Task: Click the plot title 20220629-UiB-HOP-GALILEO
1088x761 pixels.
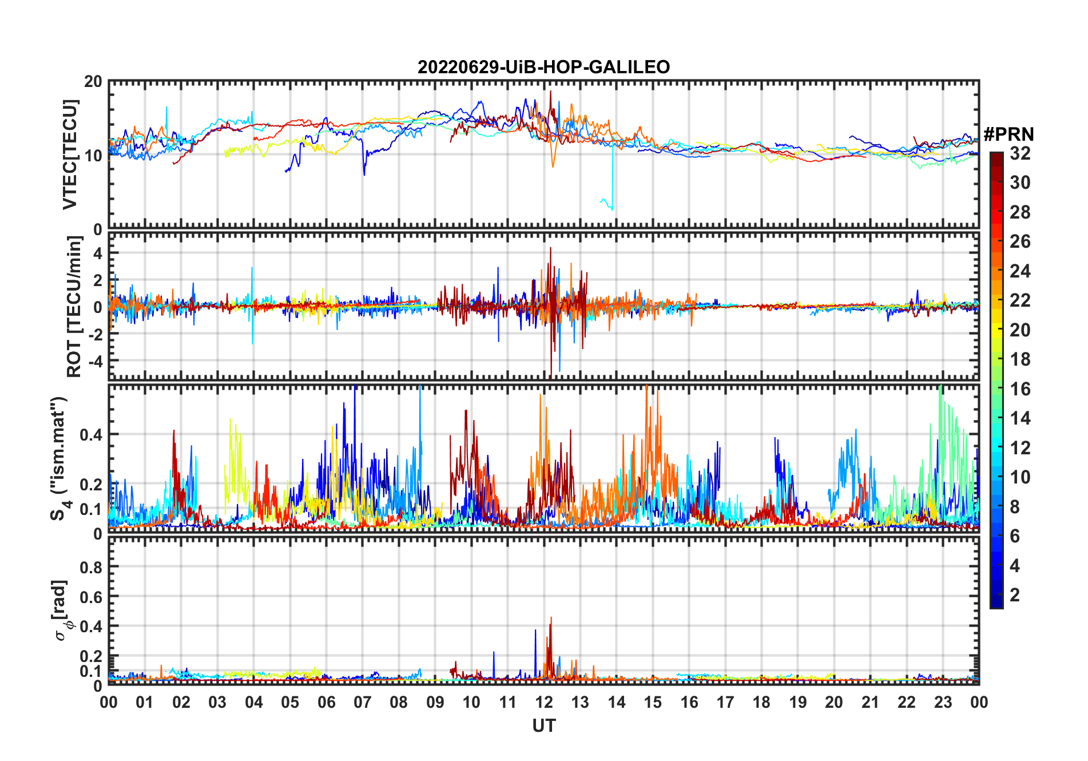Action: (543, 67)
